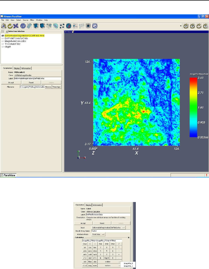
Task: Click the ImageFile Magnitude color legend bar
Action: pyautogui.click(x=193, y=107)
